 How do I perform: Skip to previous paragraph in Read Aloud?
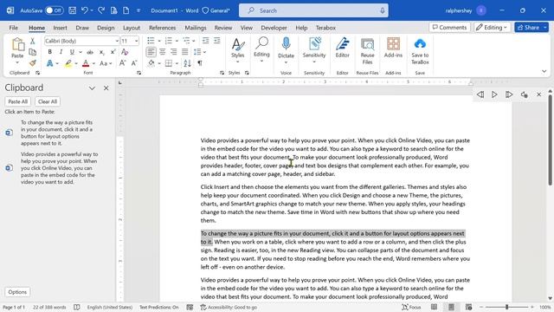click(480, 94)
